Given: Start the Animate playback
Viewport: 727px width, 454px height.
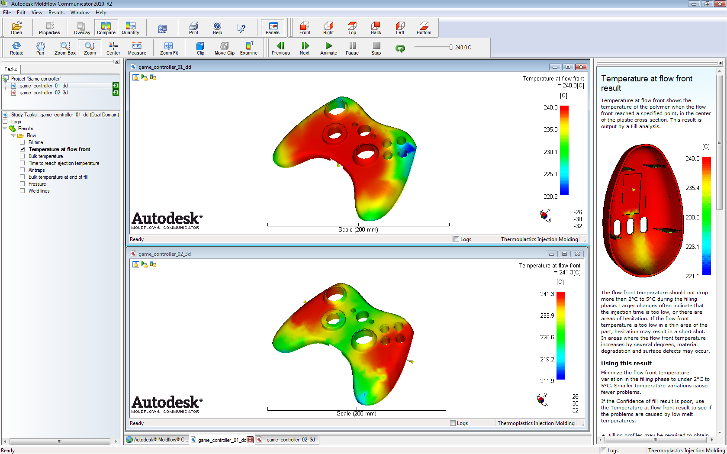Looking at the screenshot, I should (x=328, y=48).
